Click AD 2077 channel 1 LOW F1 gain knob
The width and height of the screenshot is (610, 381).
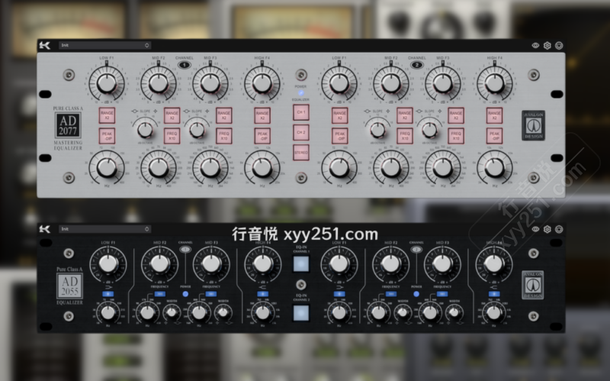click(x=107, y=83)
